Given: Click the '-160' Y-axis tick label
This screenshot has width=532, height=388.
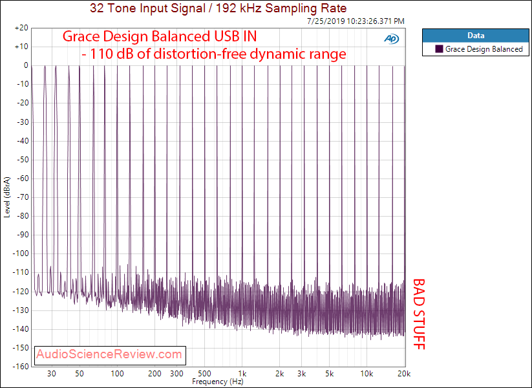Looking at the screenshot, I should (20, 367).
